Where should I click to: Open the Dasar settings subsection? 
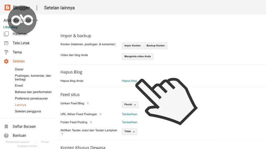tap(19, 69)
